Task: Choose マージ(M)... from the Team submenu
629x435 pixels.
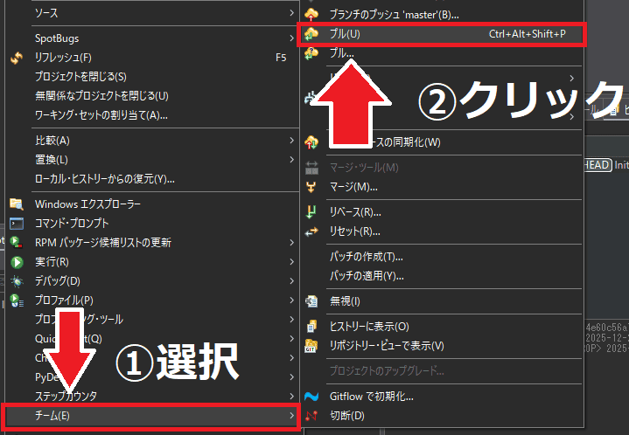Action: click(x=353, y=186)
